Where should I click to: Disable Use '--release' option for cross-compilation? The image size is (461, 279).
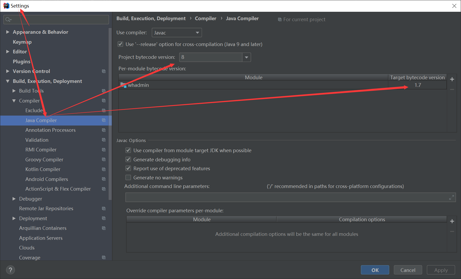[120, 44]
